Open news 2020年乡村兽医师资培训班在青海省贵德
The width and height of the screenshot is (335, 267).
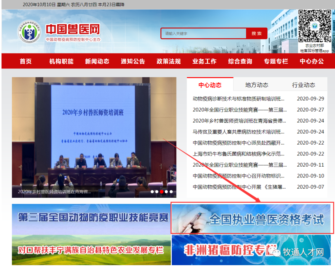(239, 121)
